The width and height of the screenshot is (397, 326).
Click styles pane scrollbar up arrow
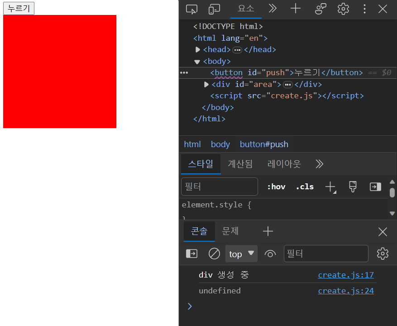(x=392, y=182)
